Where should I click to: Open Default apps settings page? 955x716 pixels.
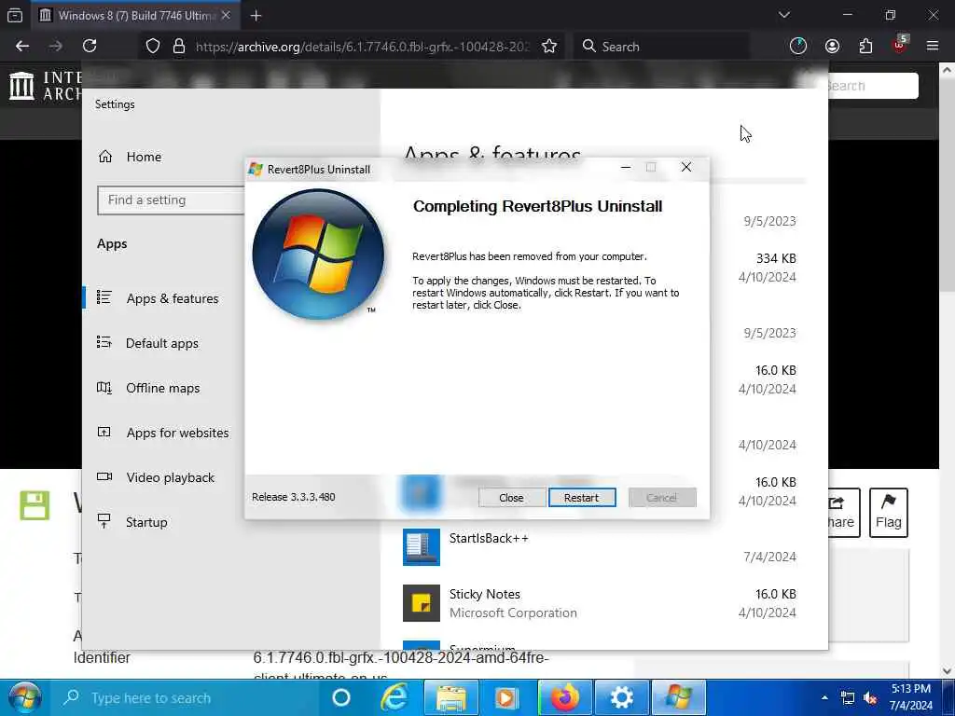click(162, 343)
